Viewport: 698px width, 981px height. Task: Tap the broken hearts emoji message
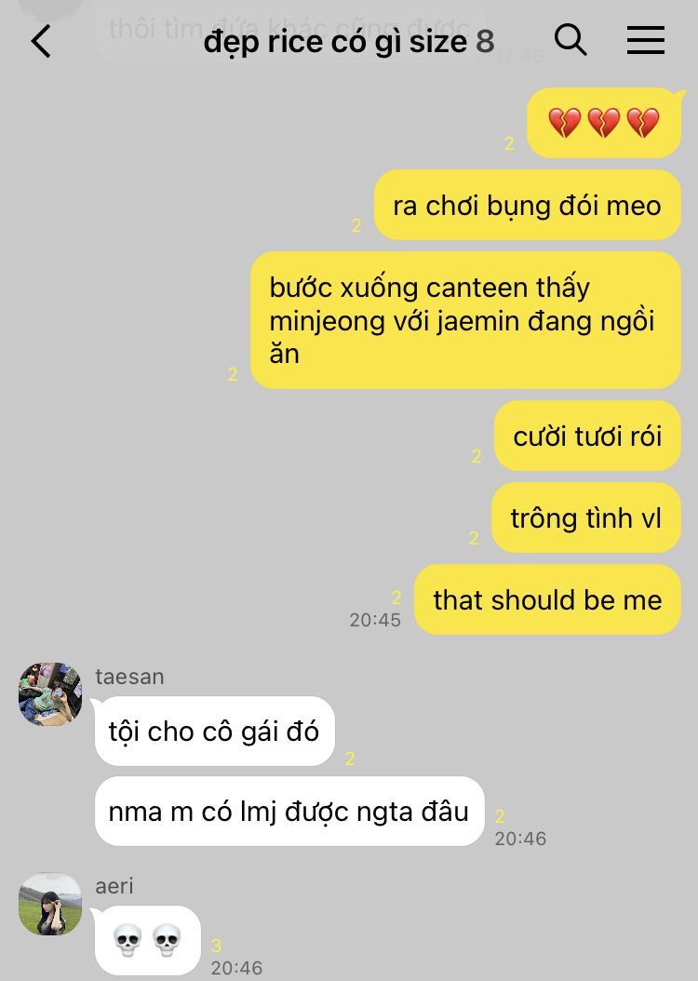(x=604, y=123)
